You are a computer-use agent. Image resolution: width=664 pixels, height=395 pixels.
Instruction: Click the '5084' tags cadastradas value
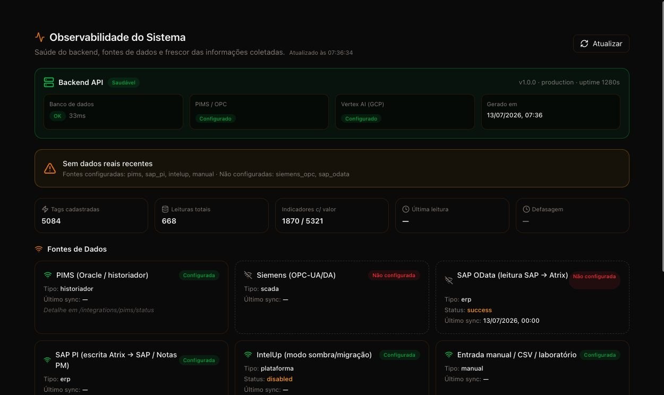click(51, 221)
